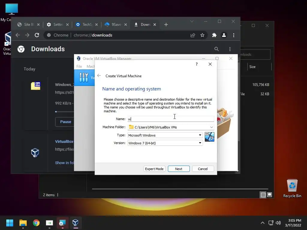Cancel the Create Virtual Machine wizard
This screenshot has height=230, width=307.
click(x=203, y=169)
